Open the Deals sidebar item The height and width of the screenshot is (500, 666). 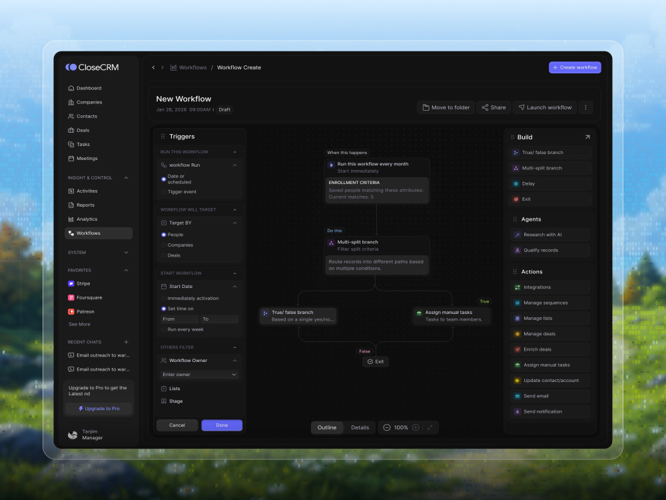point(79,130)
